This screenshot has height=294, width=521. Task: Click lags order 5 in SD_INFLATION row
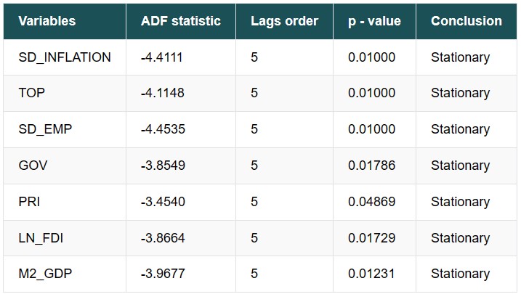tap(254, 57)
